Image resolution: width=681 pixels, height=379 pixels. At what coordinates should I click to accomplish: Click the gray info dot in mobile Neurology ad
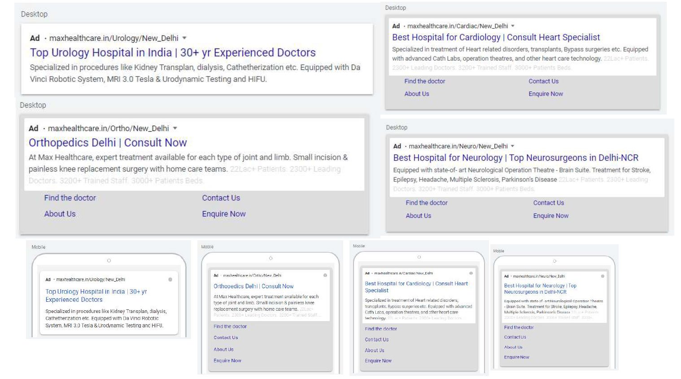pyautogui.click(x=602, y=276)
